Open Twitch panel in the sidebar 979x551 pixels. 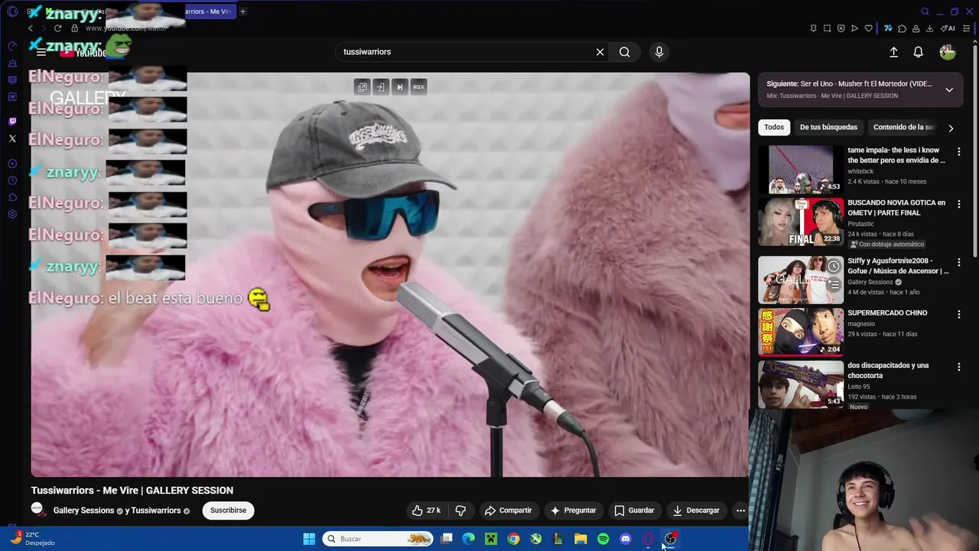tap(12, 121)
